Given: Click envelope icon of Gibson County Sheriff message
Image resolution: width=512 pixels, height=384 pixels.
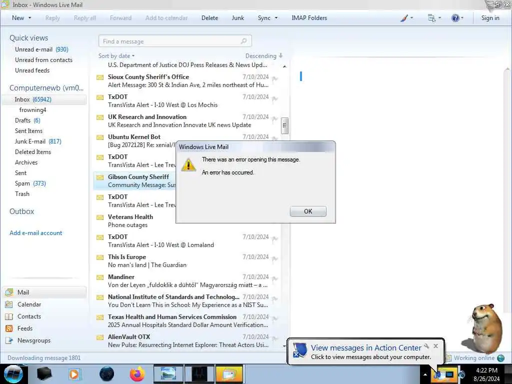Looking at the screenshot, I should [x=100, y=177].
